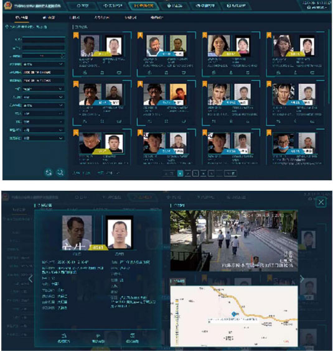
Task: Expand the filter dropdown directly below the two date fields
Action: pyautogui.click(x=44, y=89)
